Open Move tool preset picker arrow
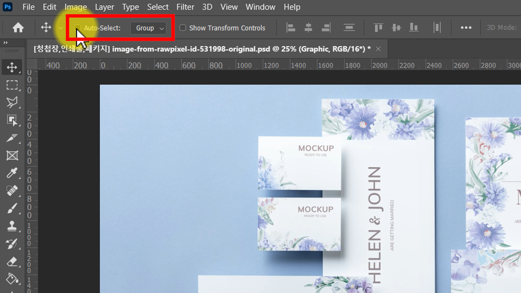The width and height of the screenshot is (521, 293). pos(60,28)
